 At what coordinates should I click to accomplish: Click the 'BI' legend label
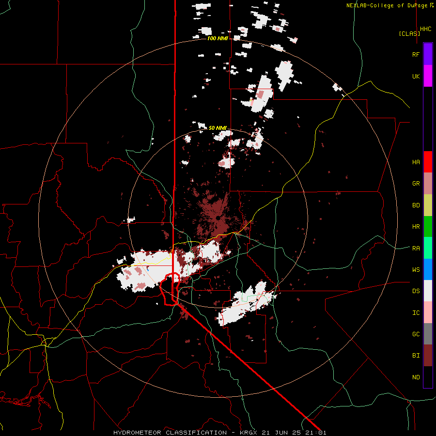tap(416, 356)
